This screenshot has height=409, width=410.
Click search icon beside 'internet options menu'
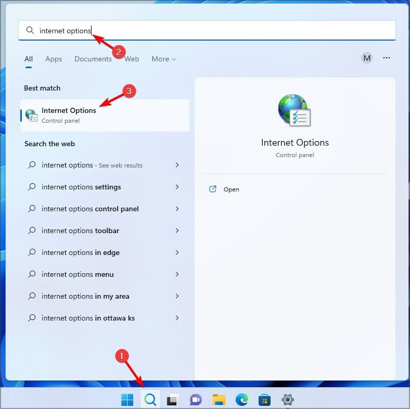(32, 274)
